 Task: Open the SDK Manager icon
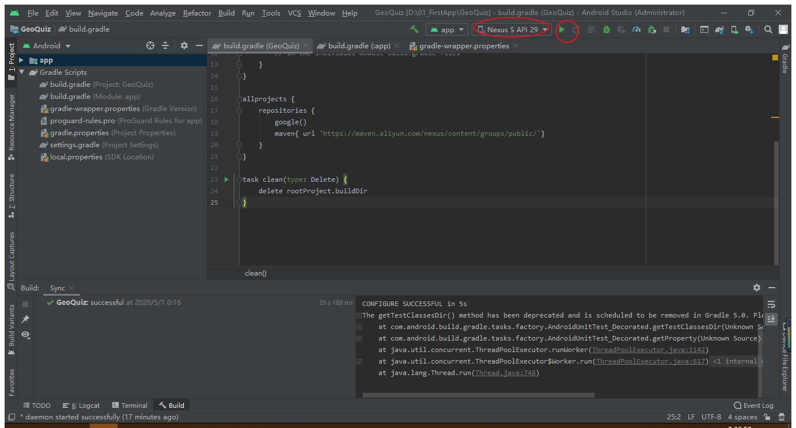749,29
